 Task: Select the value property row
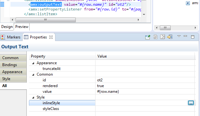[112, 92]
